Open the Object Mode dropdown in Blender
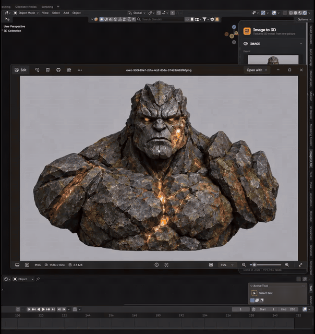This screenshot has height=334, width=315. click(x=26, y=13)
